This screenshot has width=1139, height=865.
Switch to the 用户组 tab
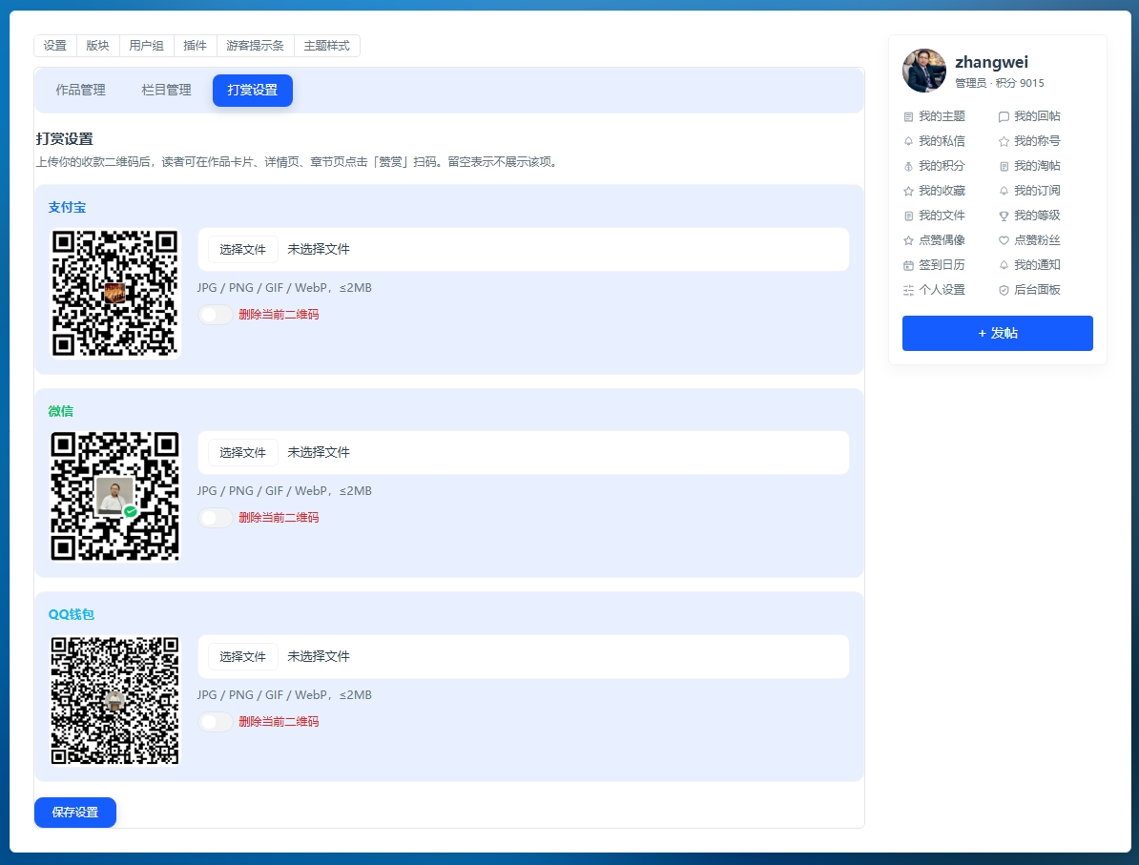tap(146, 46)
